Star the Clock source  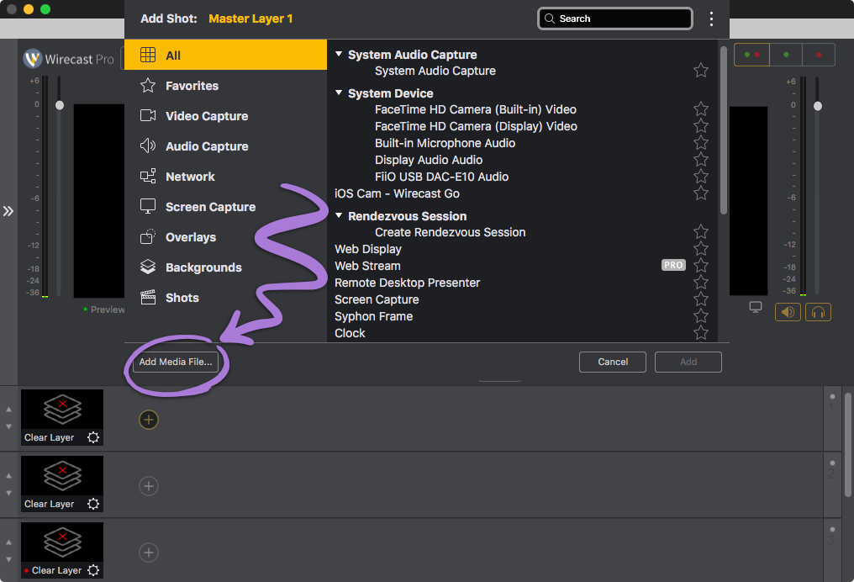pyautogui.click(x=701, y=333)
